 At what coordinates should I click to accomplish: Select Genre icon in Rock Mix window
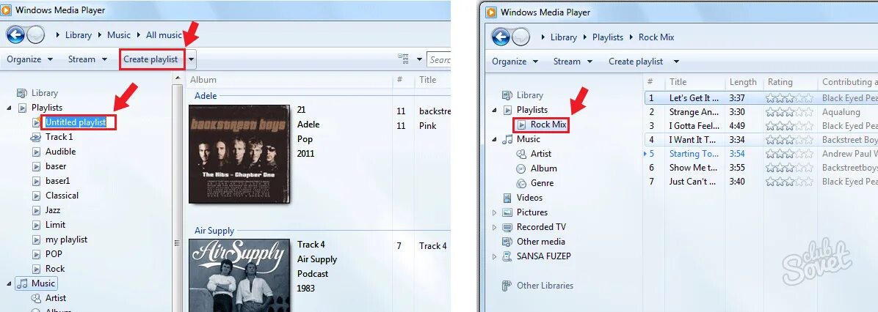521,182
